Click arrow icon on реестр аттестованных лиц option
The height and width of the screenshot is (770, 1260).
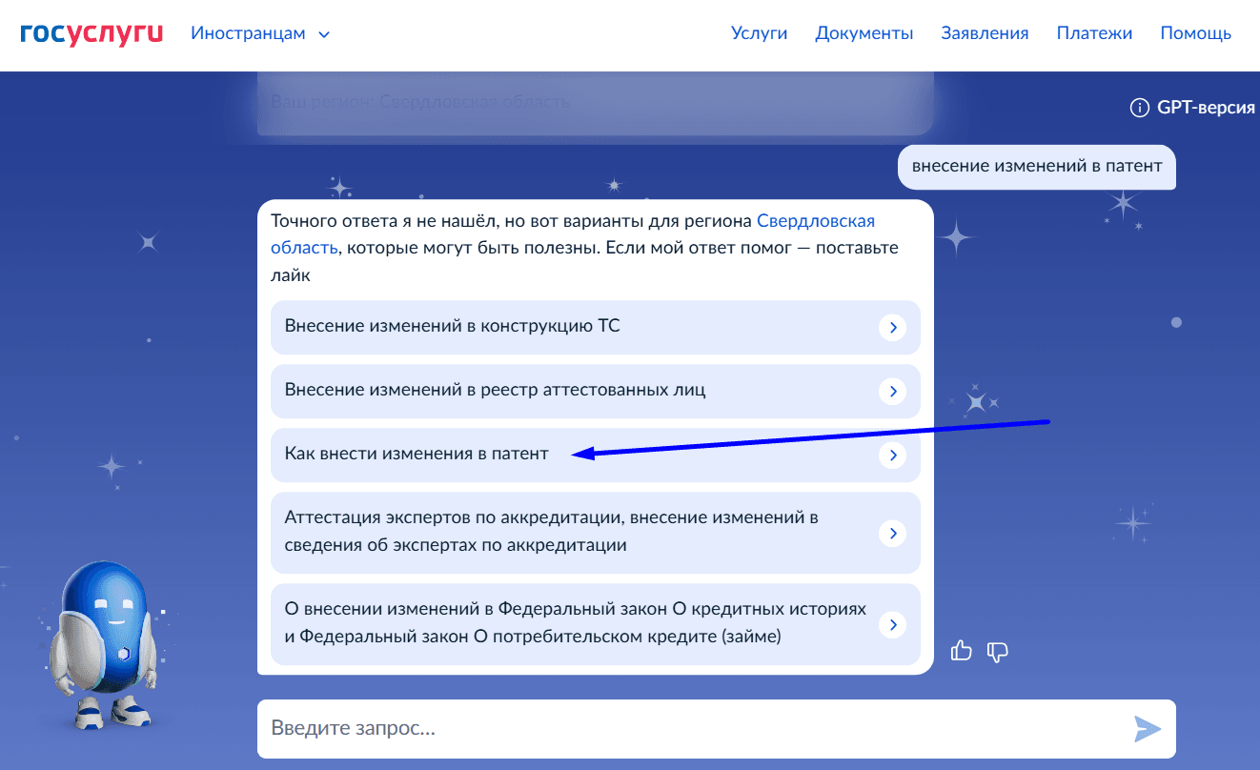892,391
